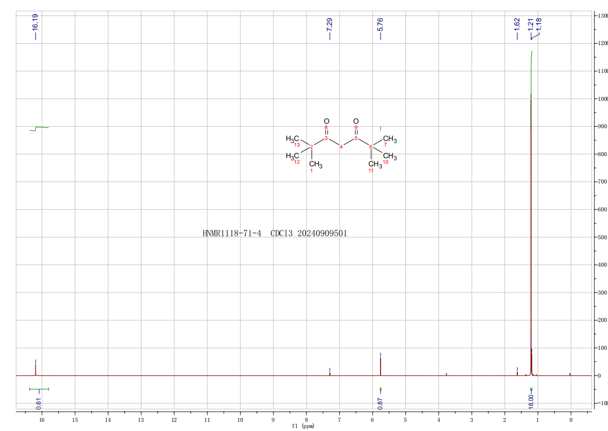Screen dimensions: 608x431
Task: Click the 1000 tick on the intensity axis
Action: tap(600, 99)
